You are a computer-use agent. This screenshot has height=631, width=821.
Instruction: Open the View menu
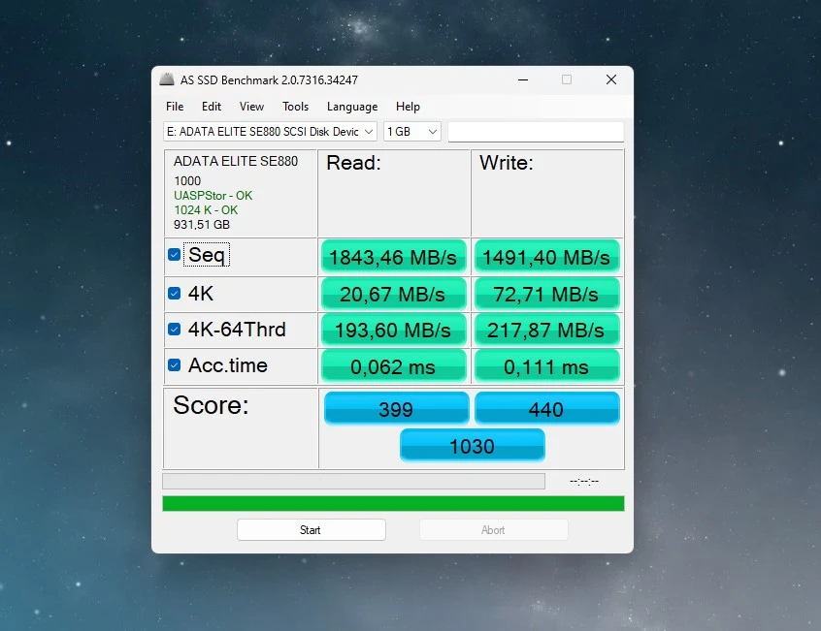(250, 107)
